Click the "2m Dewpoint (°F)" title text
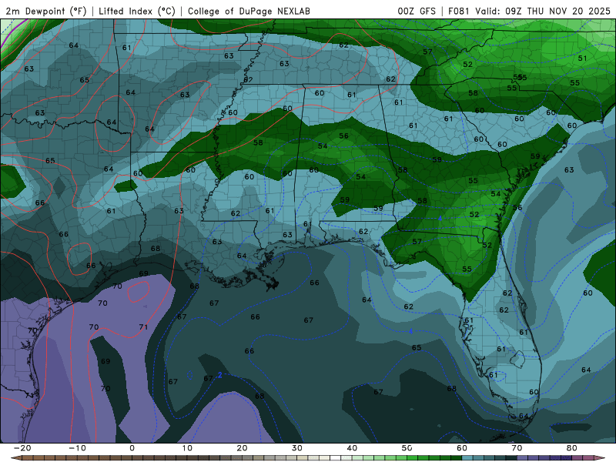This screenshot has height=462, width=616. click(x=46, y=11)
